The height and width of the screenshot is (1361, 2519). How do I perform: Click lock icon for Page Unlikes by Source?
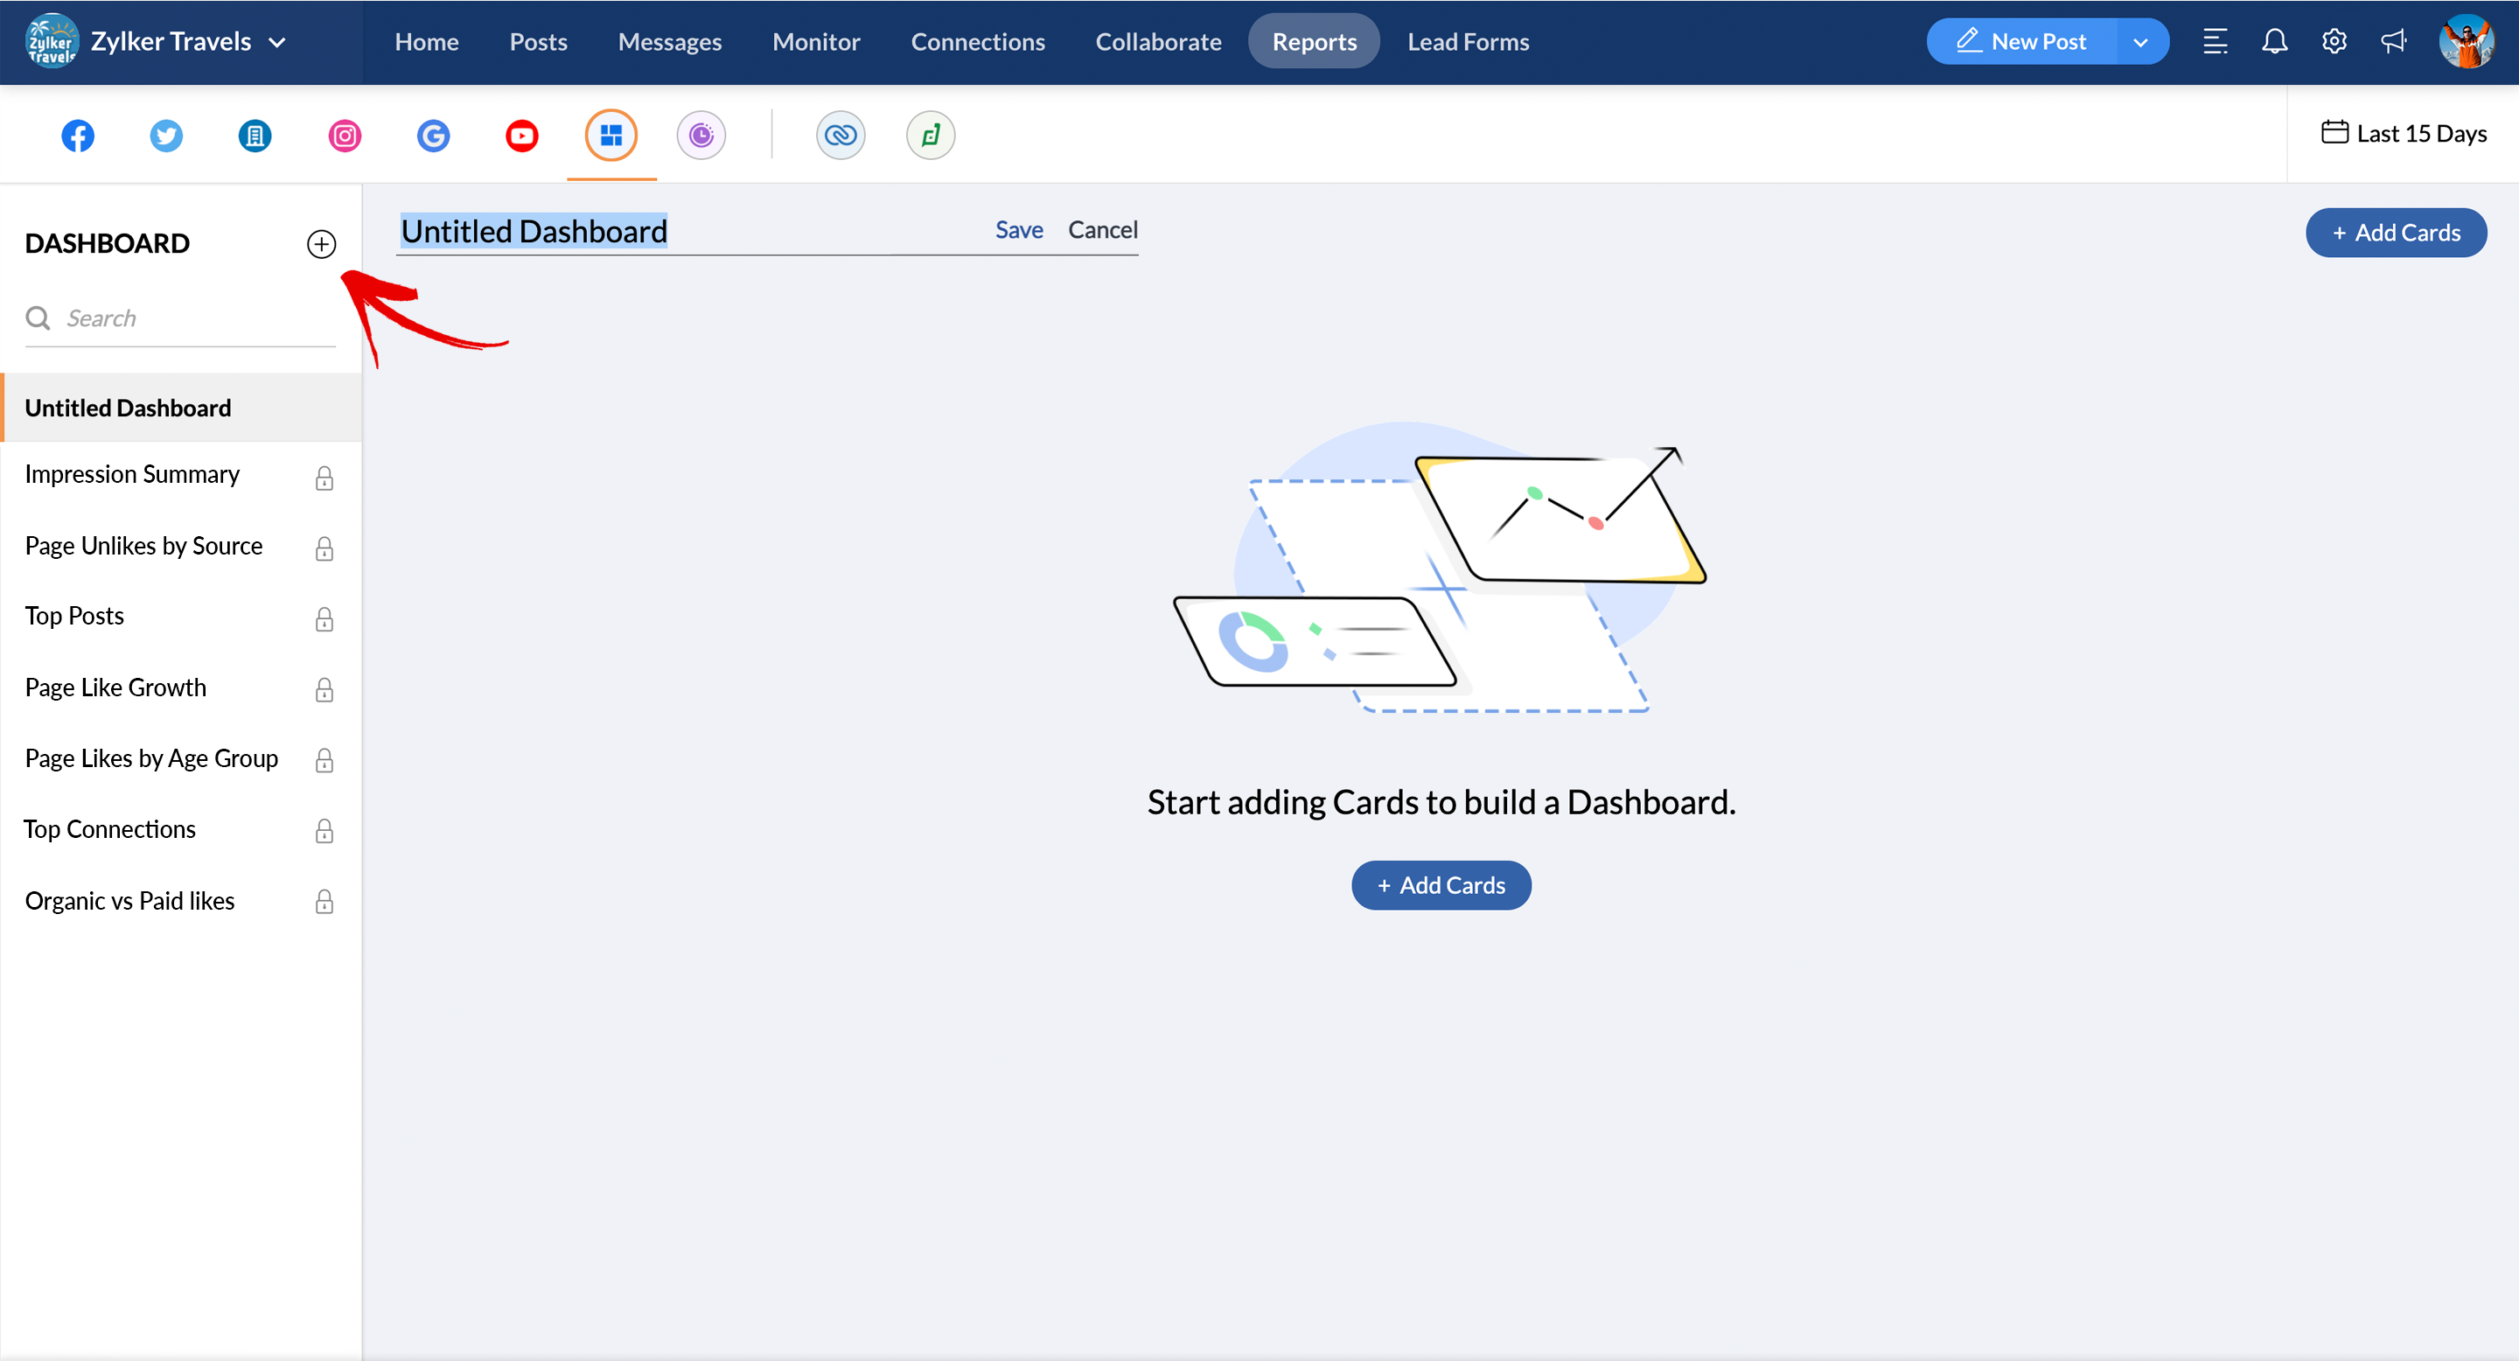point(324,548)
